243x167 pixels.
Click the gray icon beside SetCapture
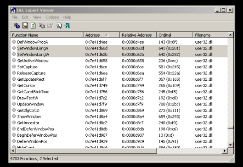pyautogui.click(x=14, y=67)
